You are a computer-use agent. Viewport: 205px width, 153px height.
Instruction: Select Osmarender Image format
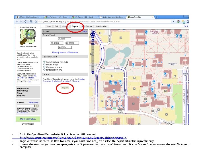44,67
